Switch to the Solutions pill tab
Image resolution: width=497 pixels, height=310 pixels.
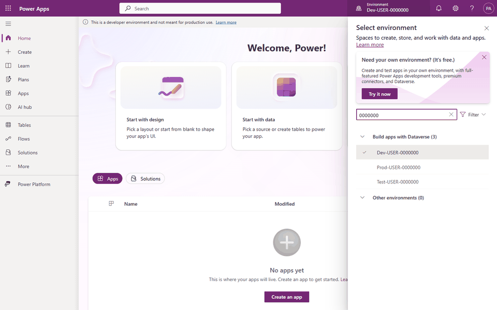tap(145, 178)
